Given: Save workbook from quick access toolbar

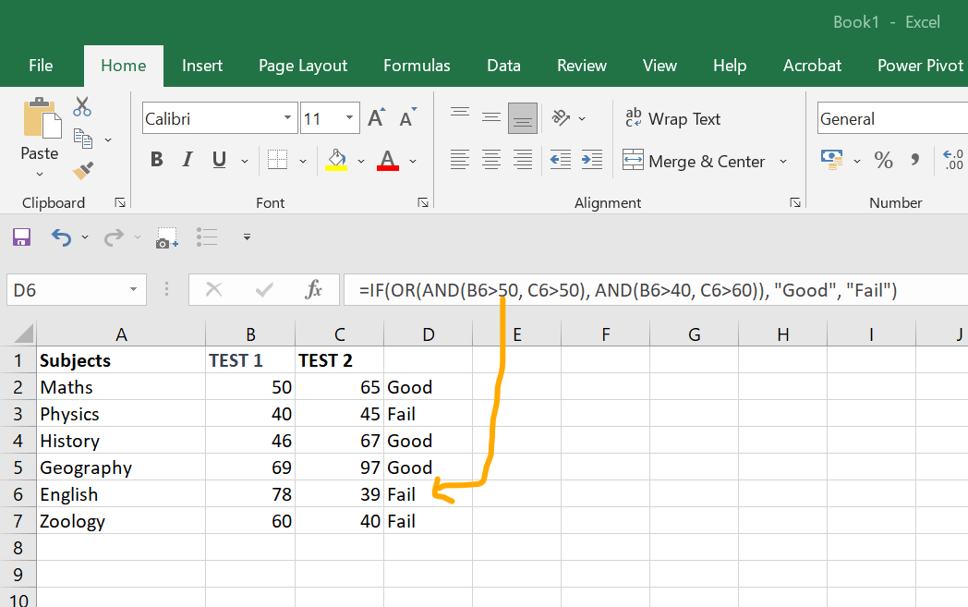Looking at the screenshot, I should (21, 237).
